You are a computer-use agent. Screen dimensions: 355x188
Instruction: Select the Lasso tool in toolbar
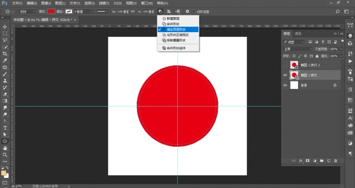[x=5, y=40]
